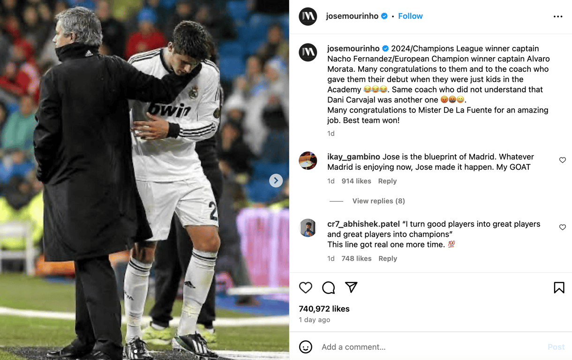Open josemourinho profile avatar in header

(308, 16)
